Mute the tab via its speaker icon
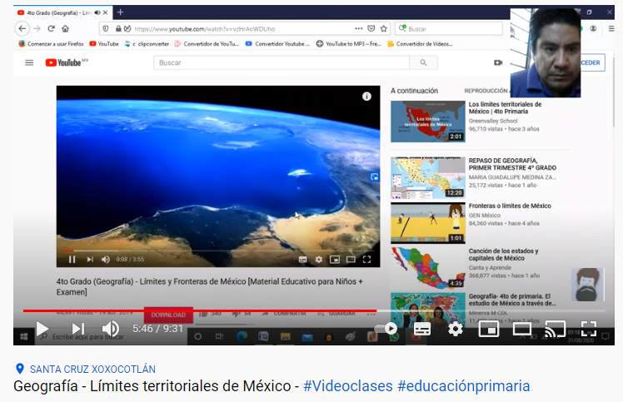The image size is (623, 402). coord(97,12)
